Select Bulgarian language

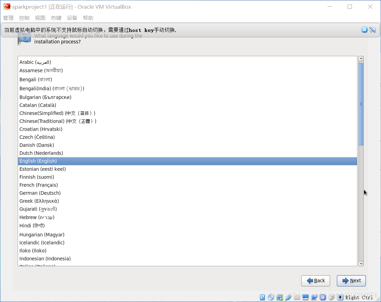pyautogui.click(x=187, y=97)
